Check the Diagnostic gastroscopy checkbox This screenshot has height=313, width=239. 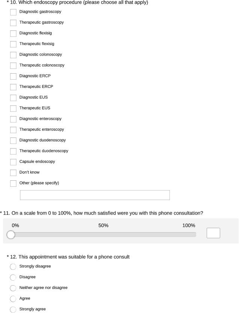click(13, 12)
